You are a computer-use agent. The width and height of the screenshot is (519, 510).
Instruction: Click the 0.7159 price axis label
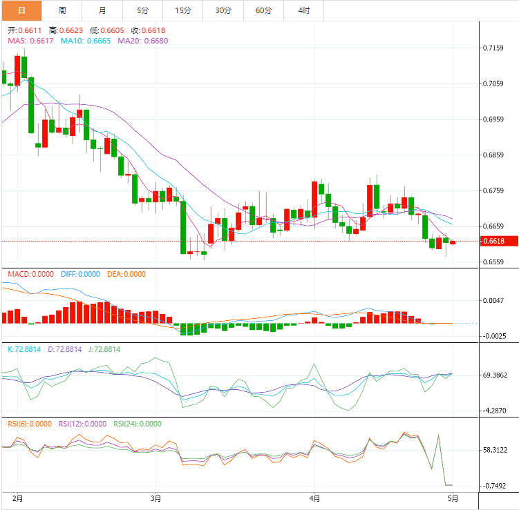[x=493, y=48]
